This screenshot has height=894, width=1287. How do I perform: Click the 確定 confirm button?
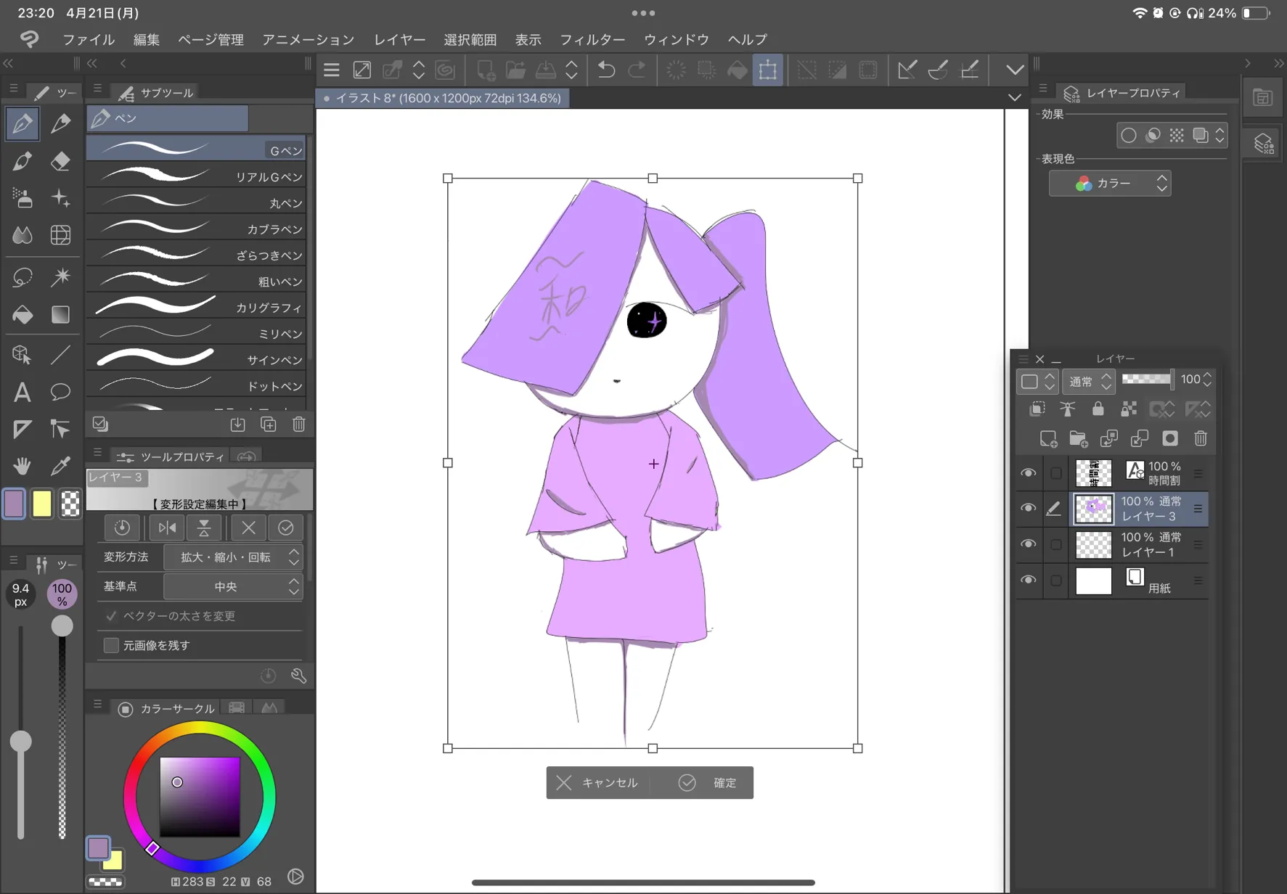(x=708, y=782)
